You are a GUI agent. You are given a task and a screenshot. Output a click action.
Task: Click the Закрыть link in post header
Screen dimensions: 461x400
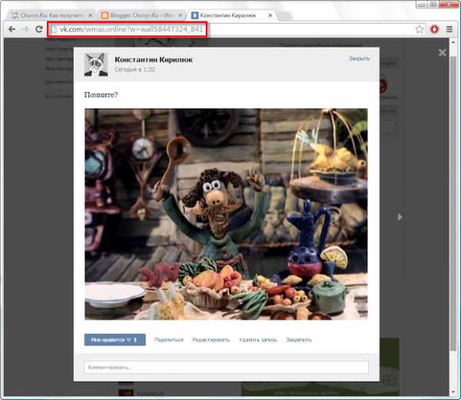(360, 58)
